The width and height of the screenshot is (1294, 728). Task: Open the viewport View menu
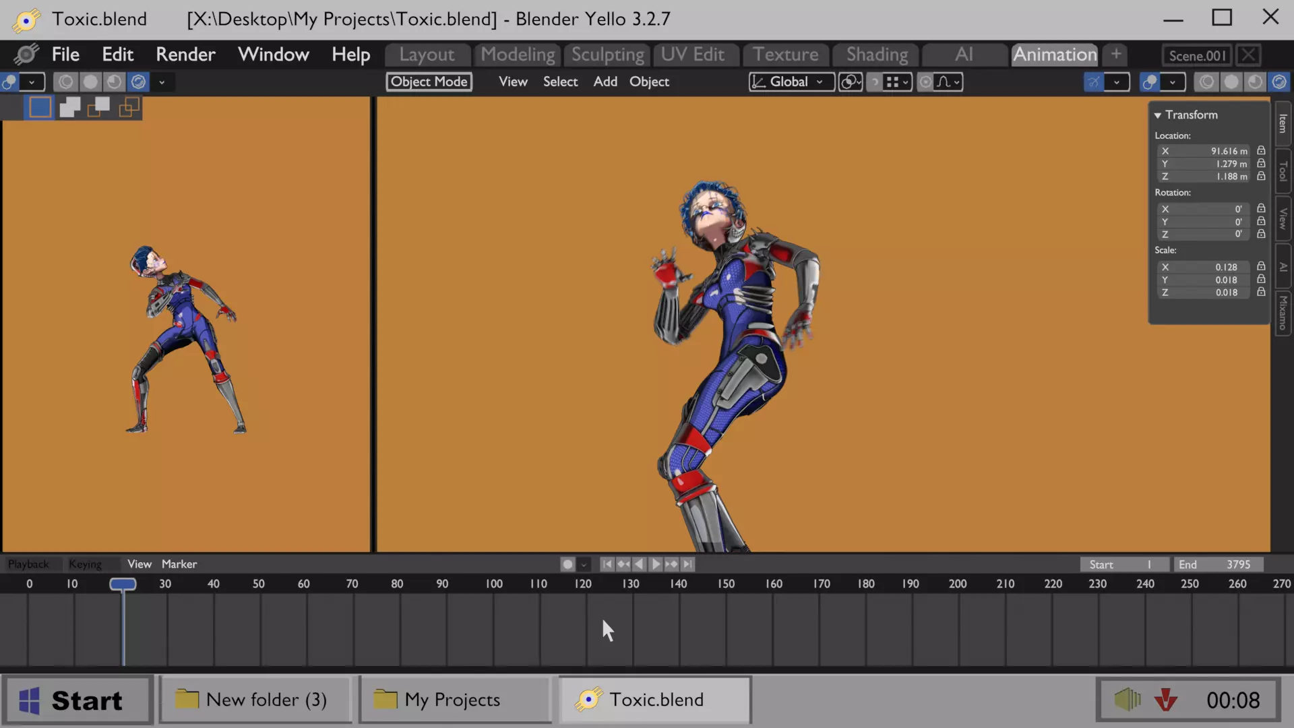coord(513,82)
